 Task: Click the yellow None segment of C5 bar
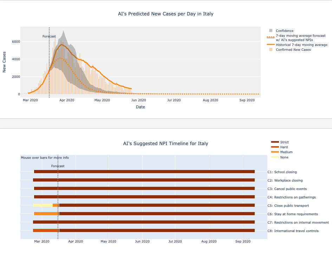43,205
